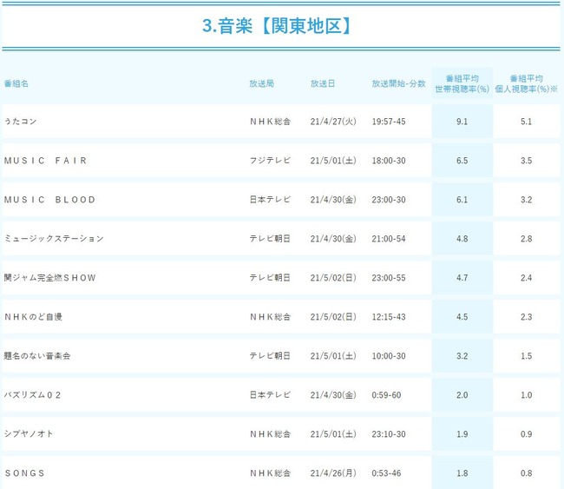Click individual rating 2.4
The width and height of the screenshot is (564, 489).
[526, 278]
